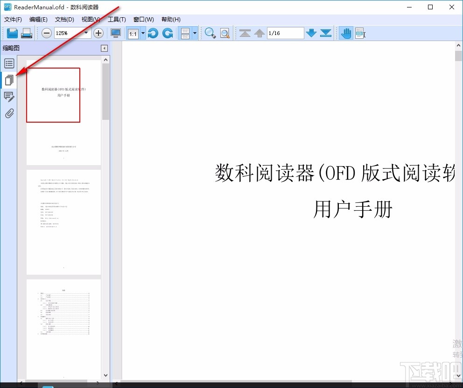Close the reader window
The image size is (463, 388).
[x=451, y=7]
